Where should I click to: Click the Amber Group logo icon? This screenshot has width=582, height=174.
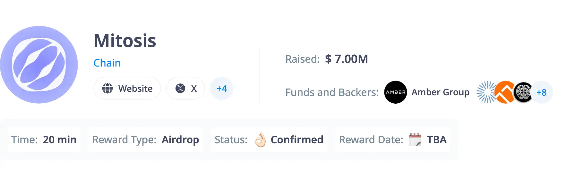point(396,92)
